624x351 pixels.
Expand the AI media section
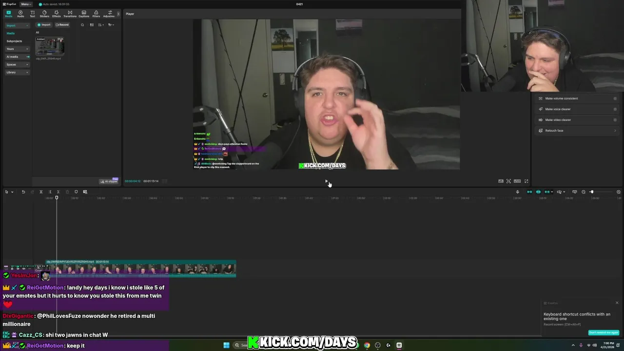(18, 57)
